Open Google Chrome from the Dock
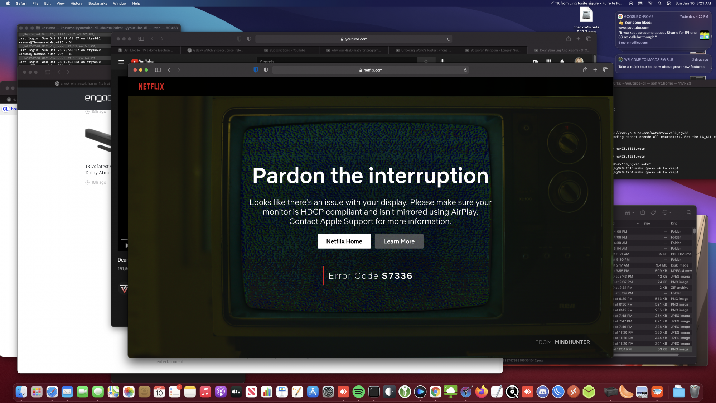The width and height of the screenshot is (716, 403). (435, 392)
